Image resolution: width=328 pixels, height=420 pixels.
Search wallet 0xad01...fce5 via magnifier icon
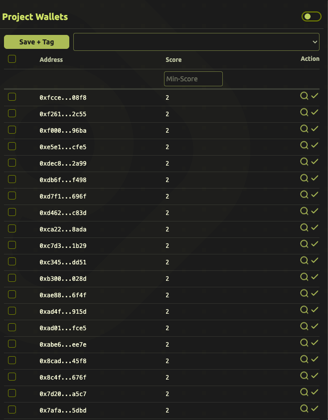[304, 327]
